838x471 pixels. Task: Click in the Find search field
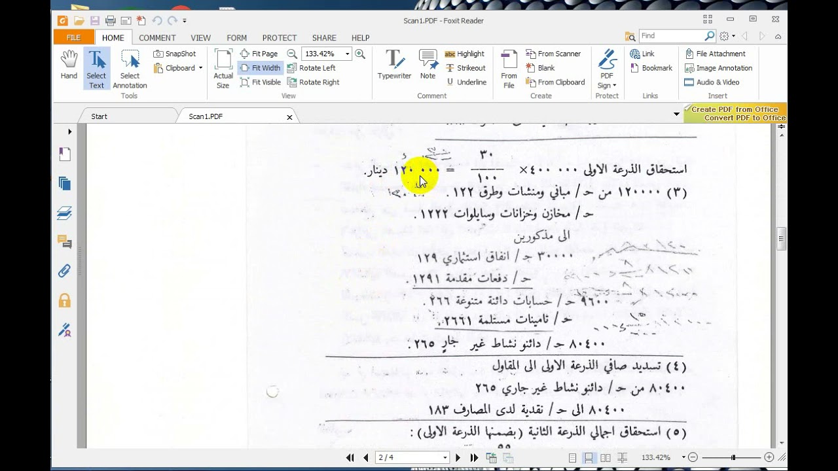point(672,36)
